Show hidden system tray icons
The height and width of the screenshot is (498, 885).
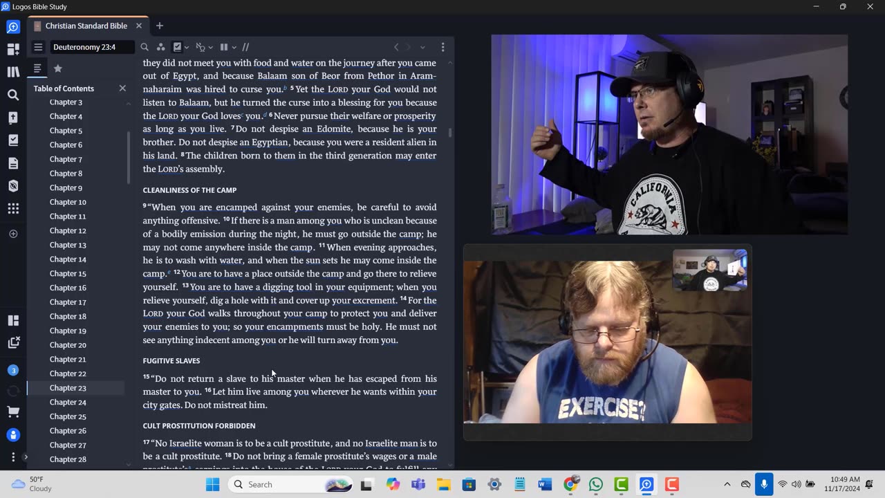click(727, 484)
